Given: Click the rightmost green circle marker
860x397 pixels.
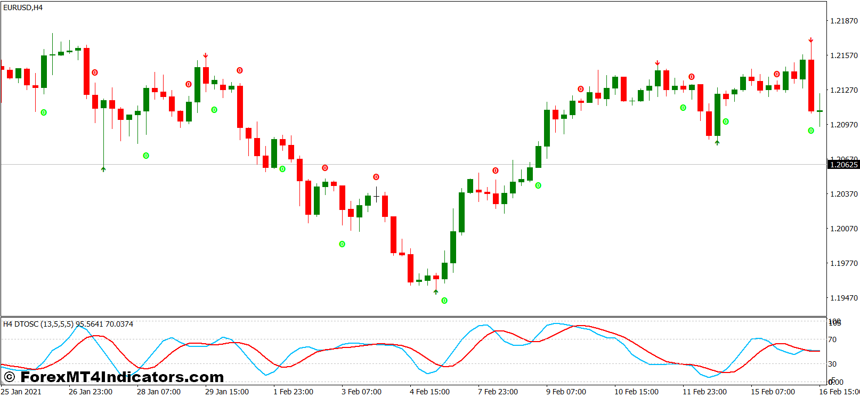Looking at the screenshot, I should (x=811, y=131).
